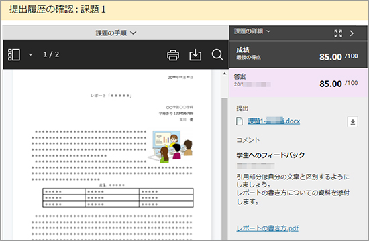Open search with the magnifier icon
The width and height of the screenshot is (369, 241).
[x=217, y=55]
